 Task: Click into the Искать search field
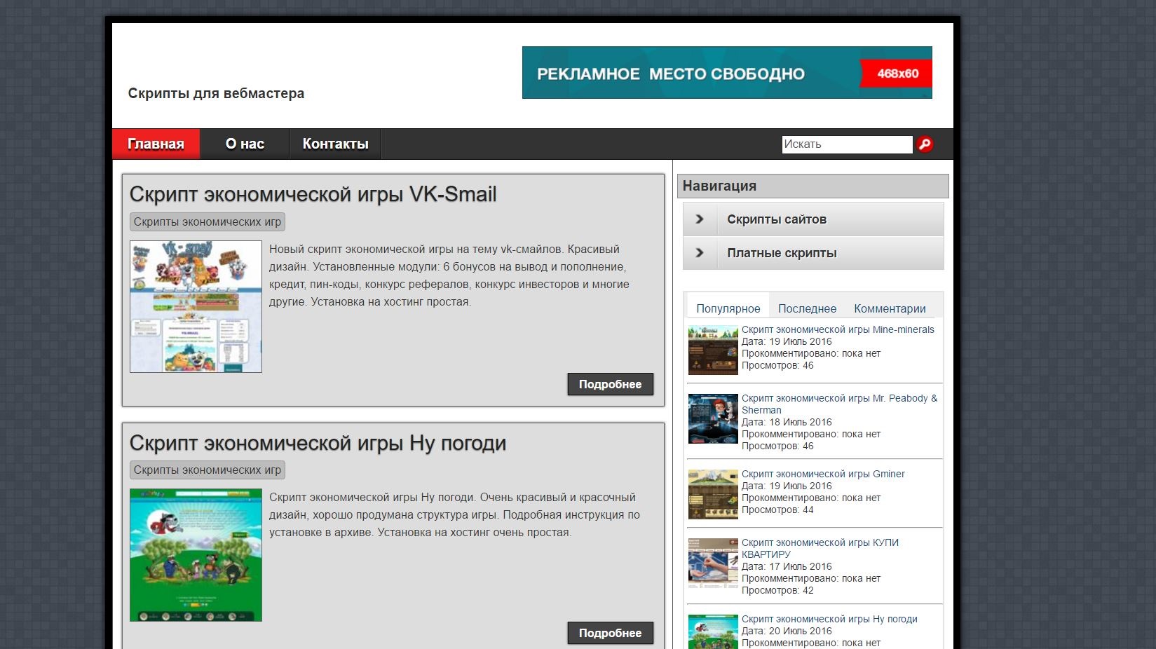[x=847, y=144]
